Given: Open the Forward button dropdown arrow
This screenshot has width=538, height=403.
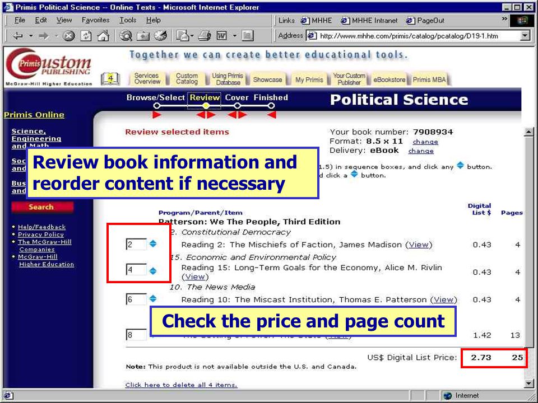Looking at the screenshot, I should [x=56, y=36].
